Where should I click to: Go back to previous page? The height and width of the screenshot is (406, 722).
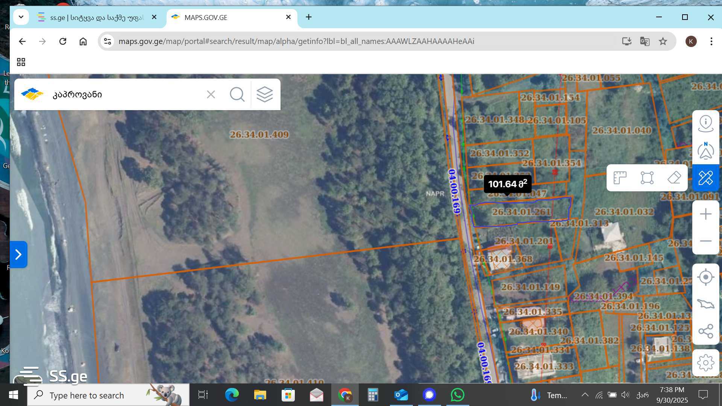pos(22,41)
